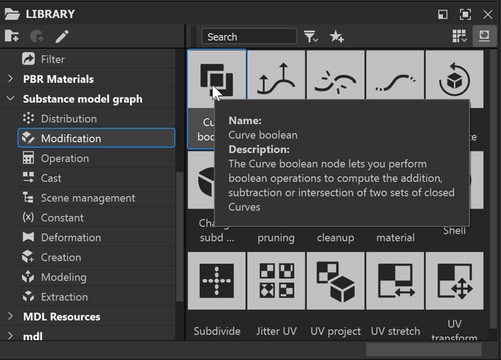
Task: Select the UV stretch node icon
Action: (x=395, y=281)
